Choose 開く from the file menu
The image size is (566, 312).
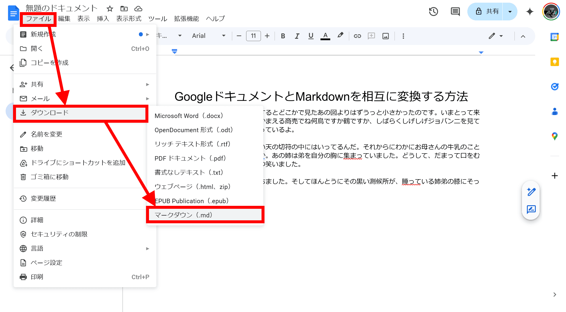click(x=85, y=49)
